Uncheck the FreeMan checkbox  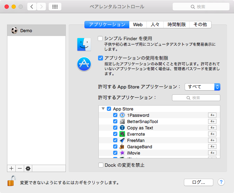click(115, 140)
